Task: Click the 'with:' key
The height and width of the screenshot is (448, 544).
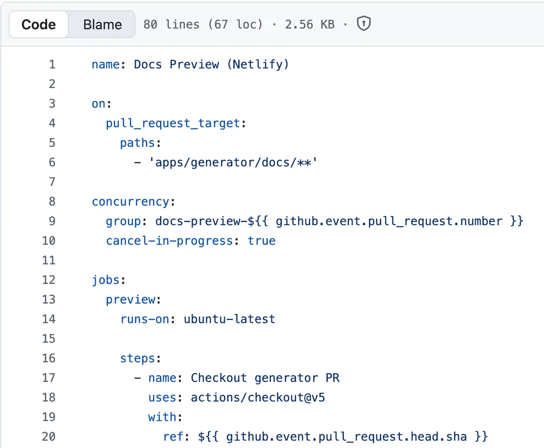Action: click(x=165, y=417)
